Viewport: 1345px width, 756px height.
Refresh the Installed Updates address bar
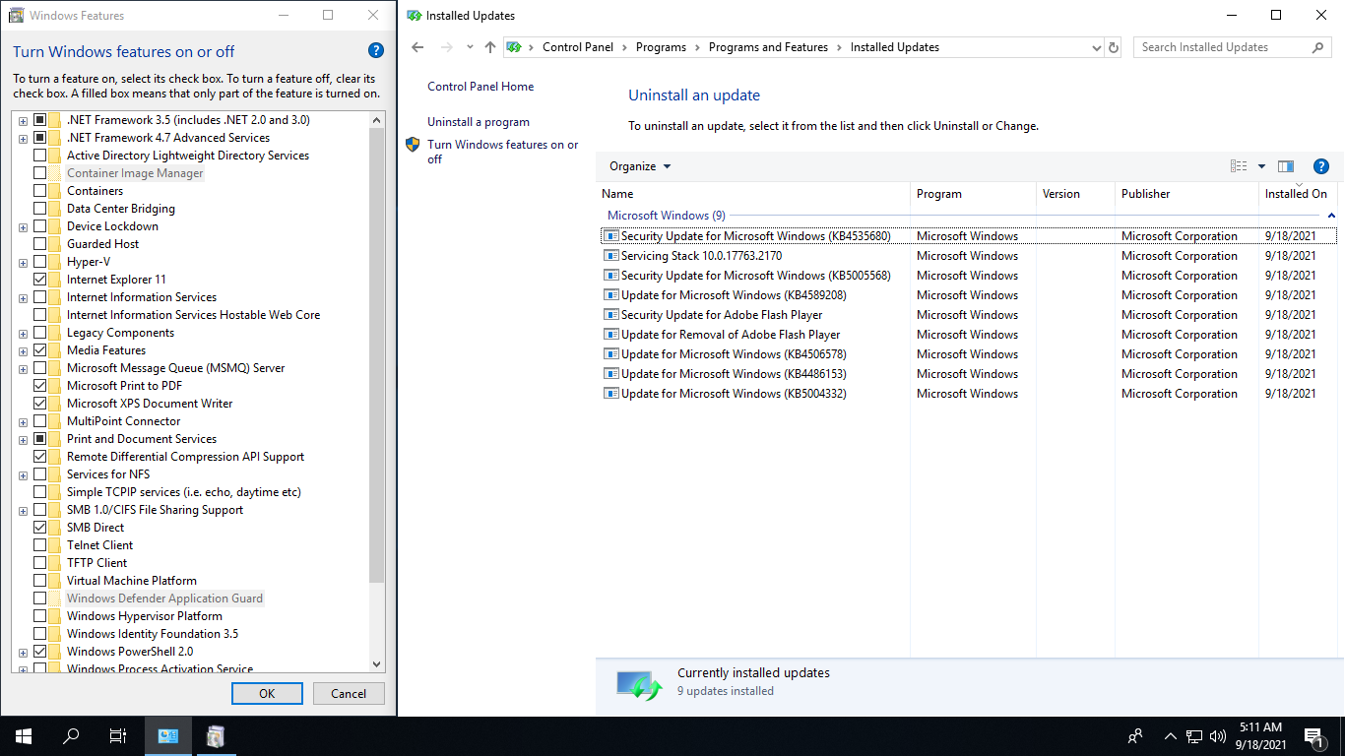(x=1114, y=47)
